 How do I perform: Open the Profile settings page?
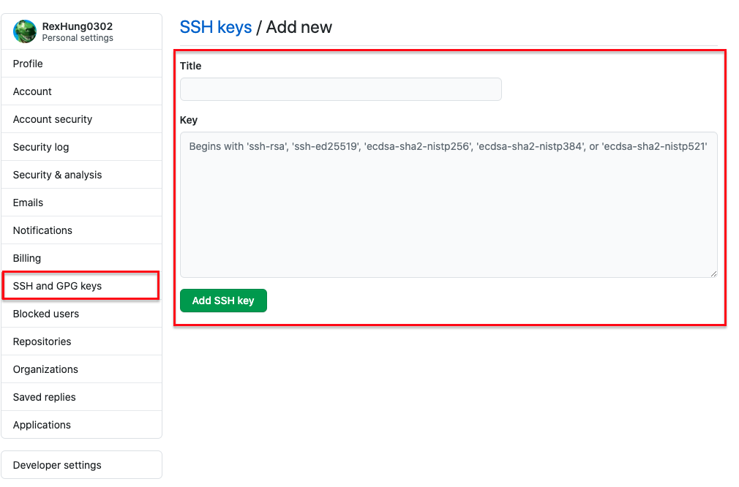(28, 64)
